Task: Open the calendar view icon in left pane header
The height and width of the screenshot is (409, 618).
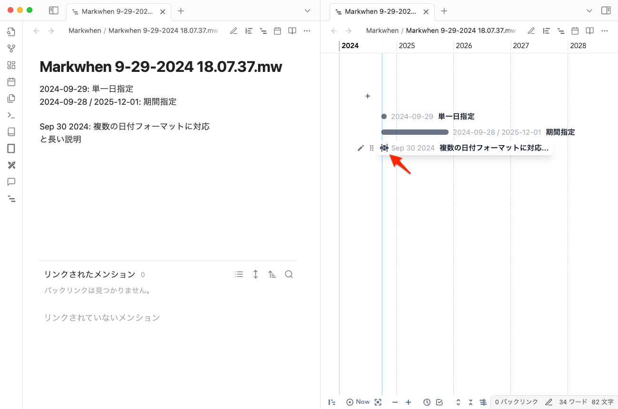Action: click(278, 30)
